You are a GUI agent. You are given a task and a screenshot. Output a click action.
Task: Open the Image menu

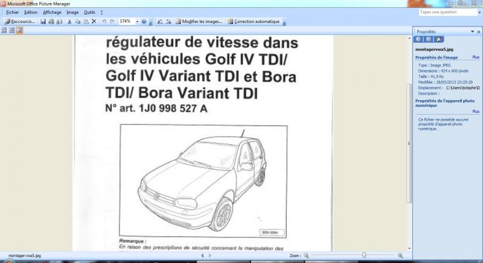(72, 12)
